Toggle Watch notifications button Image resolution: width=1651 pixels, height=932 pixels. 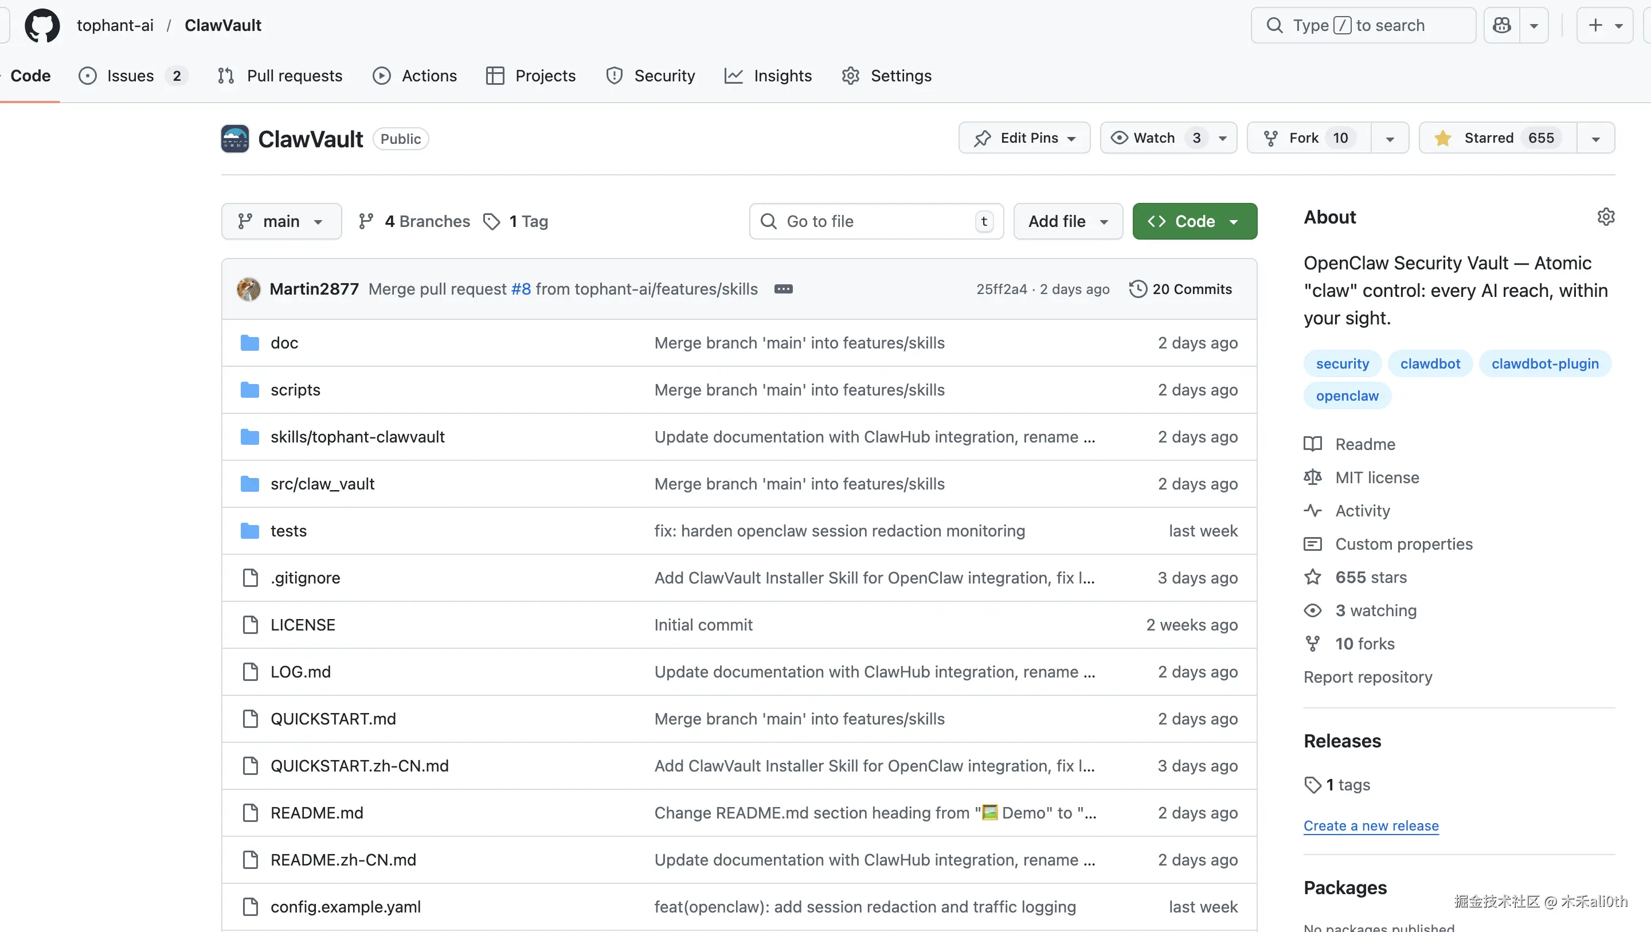click(x=1153, y=138)
